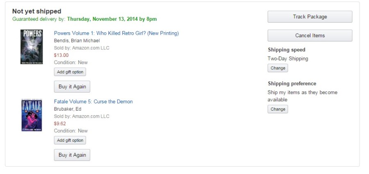Click author name Brubaker, Ed
The image size is (369, 174).
pos(68,109)
